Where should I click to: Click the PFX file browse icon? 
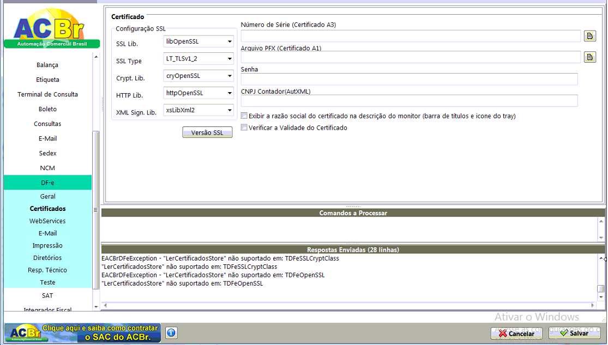tap(590, 57)
